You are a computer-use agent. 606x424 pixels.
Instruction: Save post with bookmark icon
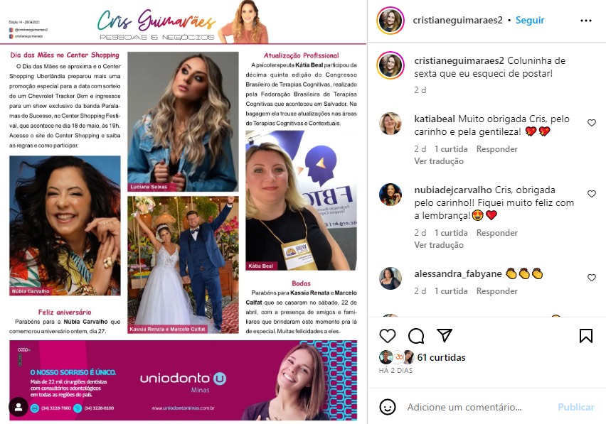click(586, 336)
